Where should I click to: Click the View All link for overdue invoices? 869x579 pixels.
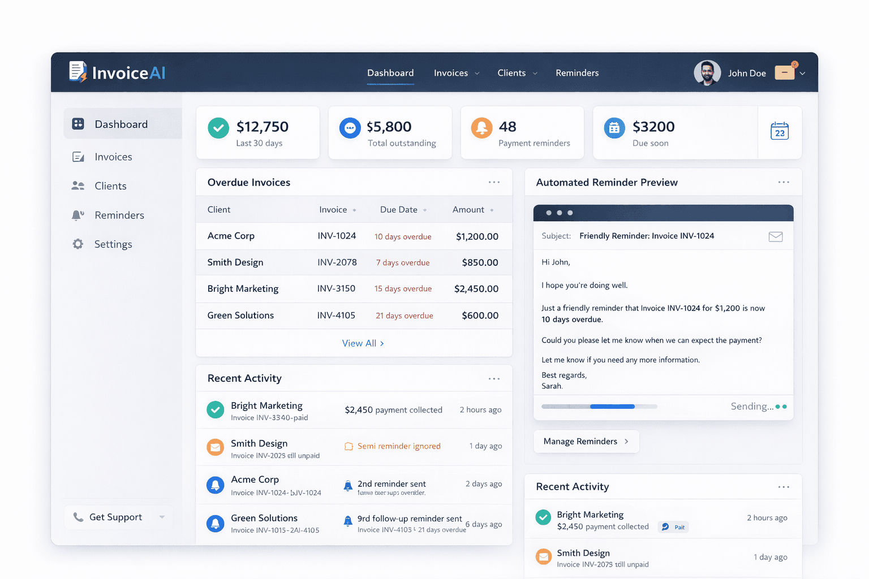click(363, 343)
